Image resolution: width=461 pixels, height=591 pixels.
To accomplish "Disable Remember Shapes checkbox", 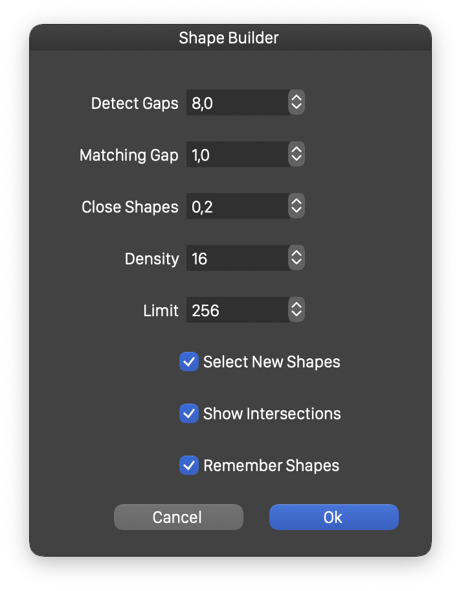I will click(188, 465).
